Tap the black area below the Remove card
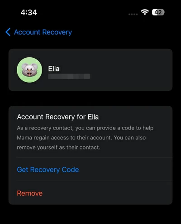 pos(90,214)
